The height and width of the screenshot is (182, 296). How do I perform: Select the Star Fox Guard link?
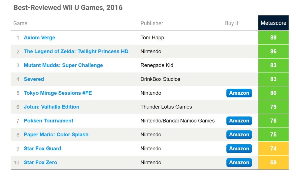(x=42, y=149)
